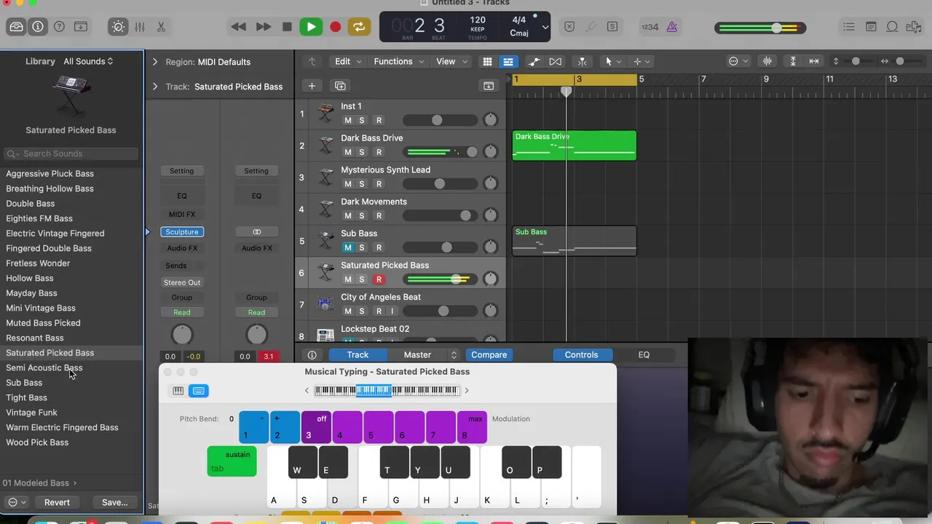Toggle the 1234 count-in button
This screenshot has width=932, height=524.
pyautogui.click(x=649, y=27)
